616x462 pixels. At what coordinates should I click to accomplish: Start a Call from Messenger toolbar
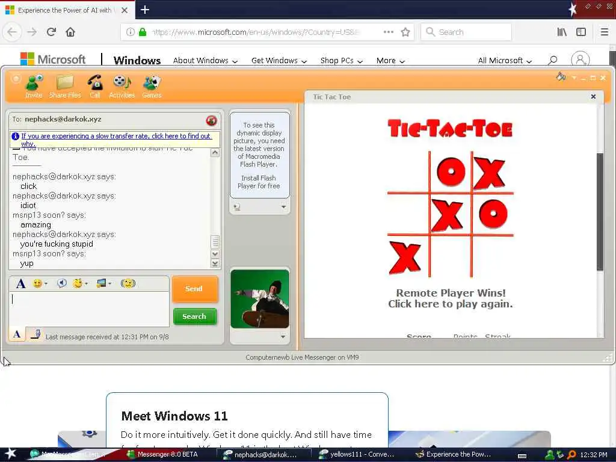(95, 87)
